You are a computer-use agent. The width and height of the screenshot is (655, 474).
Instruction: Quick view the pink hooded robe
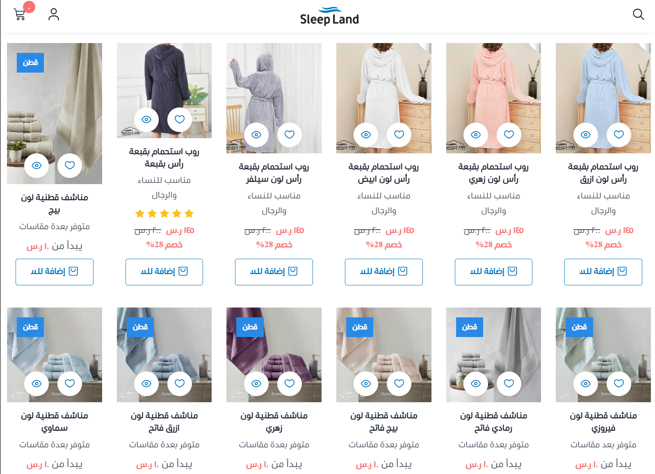click(x=476, y=134)
